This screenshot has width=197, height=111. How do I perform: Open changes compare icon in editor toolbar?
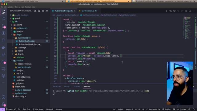171,11
